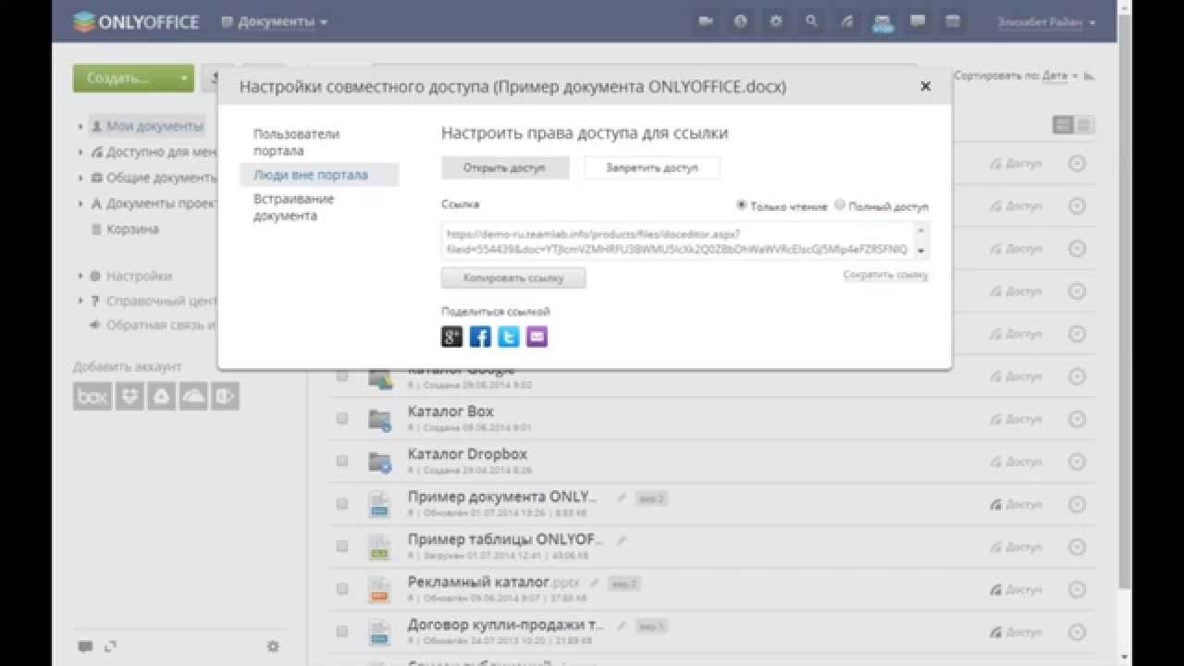Expand Настройки sidebar section
Image resolution: width=1184 pixels, height=666 pixels.
tap(80, 276)
